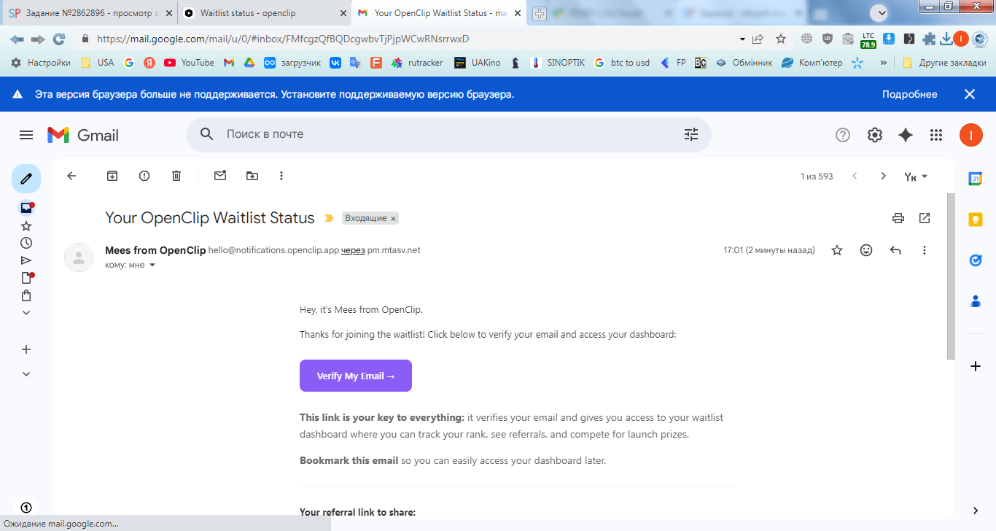Open the Google apps grid
Image resolution: width=996 pixels, height=531 pixels.
tap(936, 135)
